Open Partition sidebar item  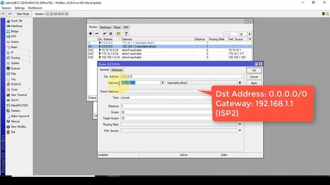point(15,111)
